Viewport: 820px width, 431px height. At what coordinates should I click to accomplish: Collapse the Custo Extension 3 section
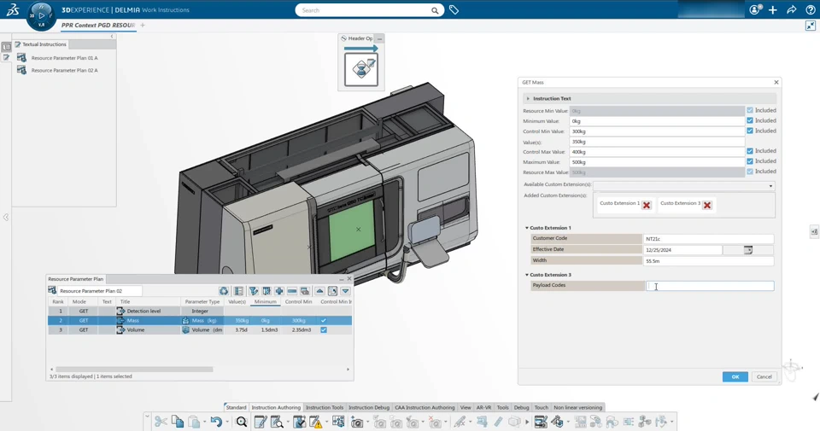pyautogui.click(x=527, y=275)
